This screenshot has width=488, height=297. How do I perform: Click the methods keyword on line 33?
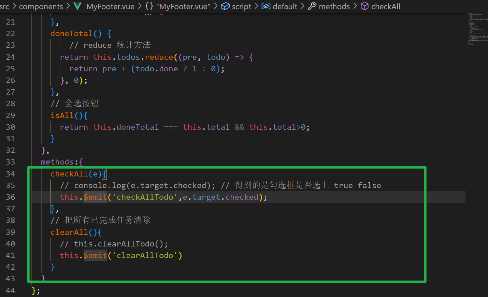click(x=57, y=162)
